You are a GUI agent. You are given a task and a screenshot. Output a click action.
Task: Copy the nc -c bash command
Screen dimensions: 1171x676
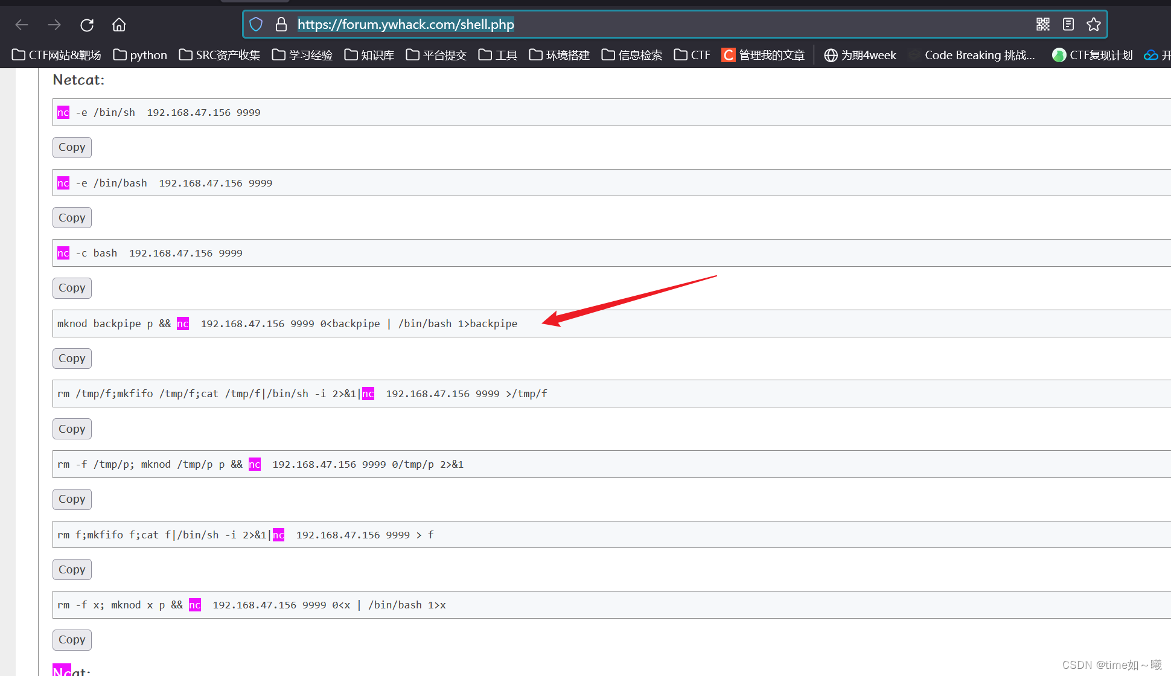[x=72, y=288]
